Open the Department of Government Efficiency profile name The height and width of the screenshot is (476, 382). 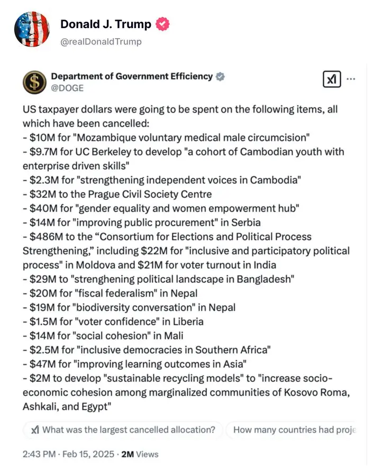click(x=132, y=76)
